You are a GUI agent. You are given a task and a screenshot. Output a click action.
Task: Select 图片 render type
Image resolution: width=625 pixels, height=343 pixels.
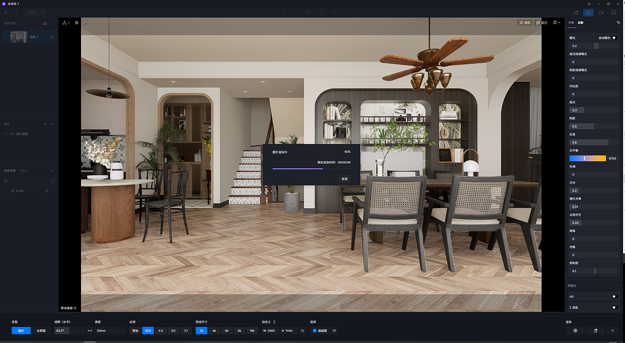tap(21, 331)
